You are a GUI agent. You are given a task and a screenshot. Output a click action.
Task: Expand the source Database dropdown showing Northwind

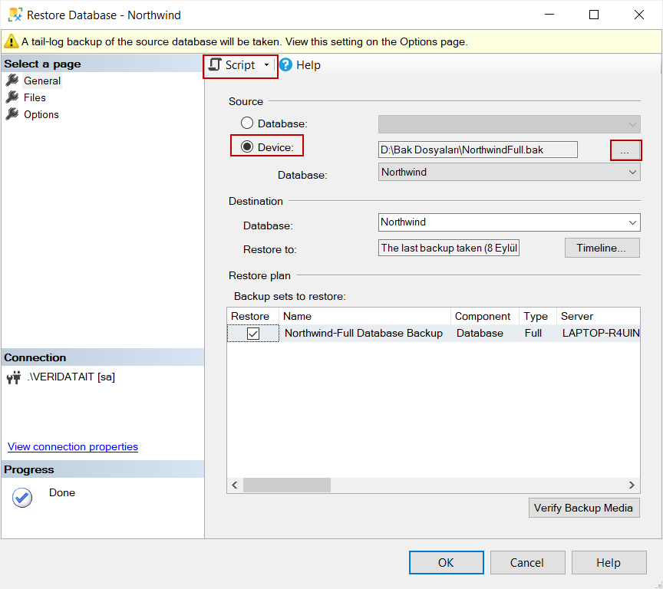tap(633, 172)
